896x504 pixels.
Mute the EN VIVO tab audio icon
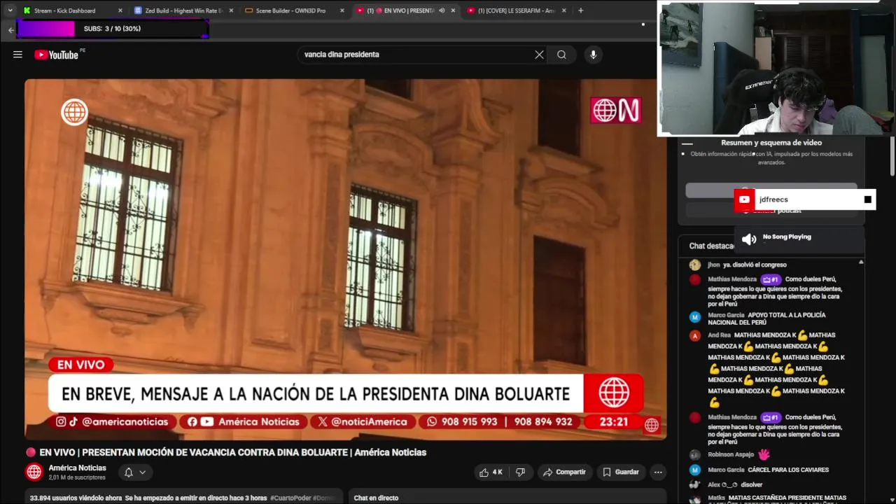442,10
